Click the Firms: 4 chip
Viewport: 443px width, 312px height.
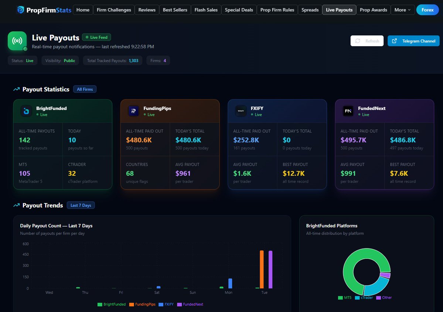(158, 61)
